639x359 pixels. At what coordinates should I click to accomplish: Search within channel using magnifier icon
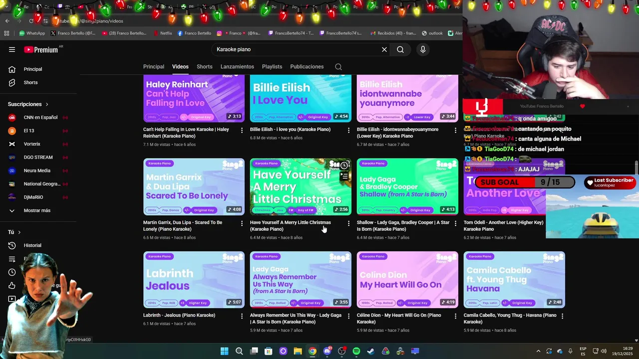[x=338, y=67]
